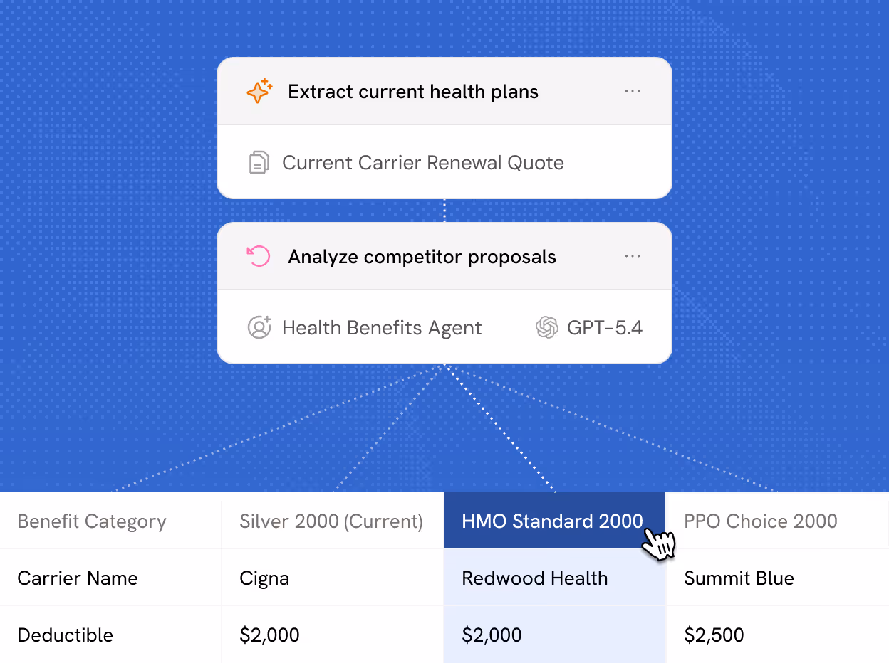This screenshot has height=663, width=889.
Task: Deselect the PPO Choice 2000 column
Action: [760, 521]
